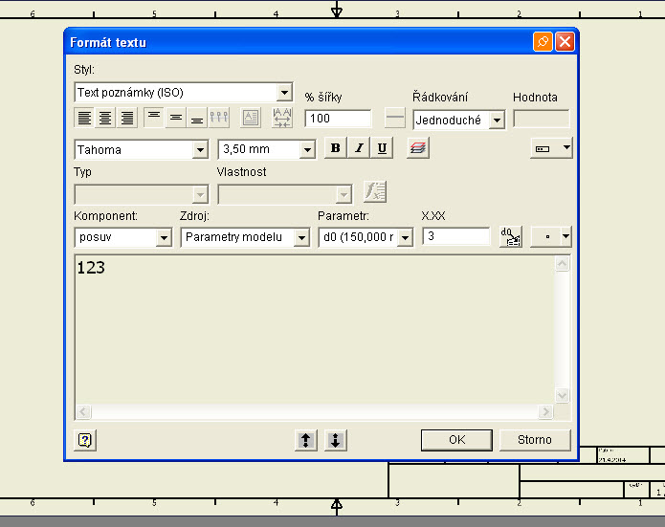Open the help icon in dialog
Screen dimensions: 665x527
(x=85, y=440)
